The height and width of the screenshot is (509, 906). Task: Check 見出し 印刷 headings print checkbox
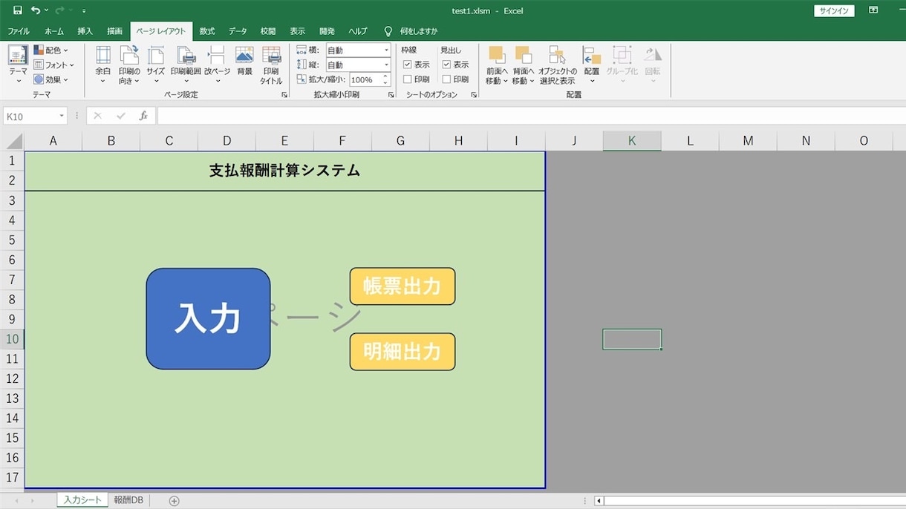click(446, 79)
